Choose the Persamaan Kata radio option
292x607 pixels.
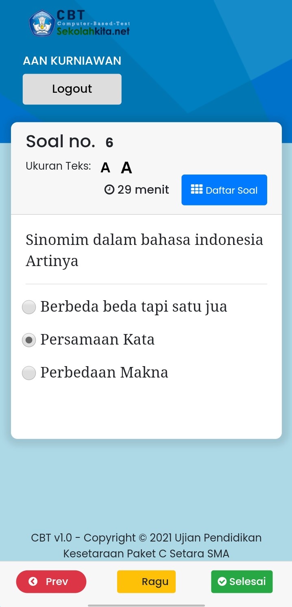pos(29,340)
